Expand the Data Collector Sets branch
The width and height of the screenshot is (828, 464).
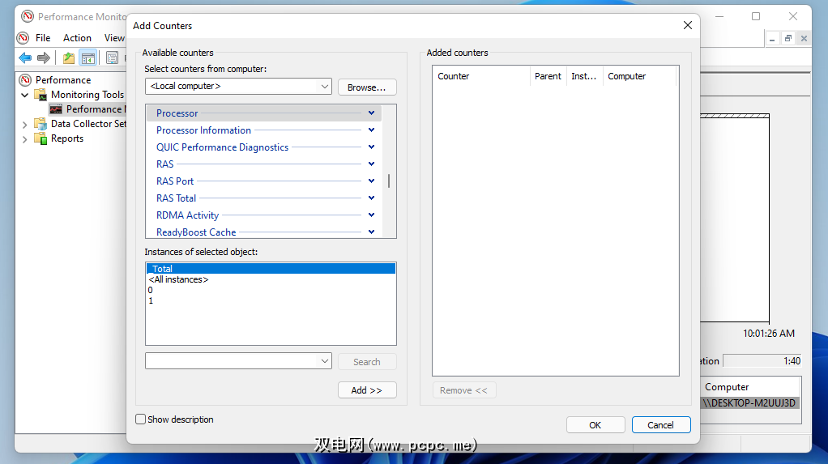tap(24, 125)
